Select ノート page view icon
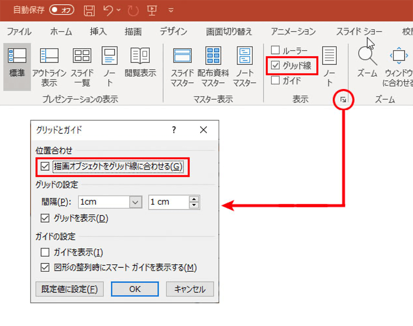Viewport: 413px width, 326px height. (x=109, y=67)
